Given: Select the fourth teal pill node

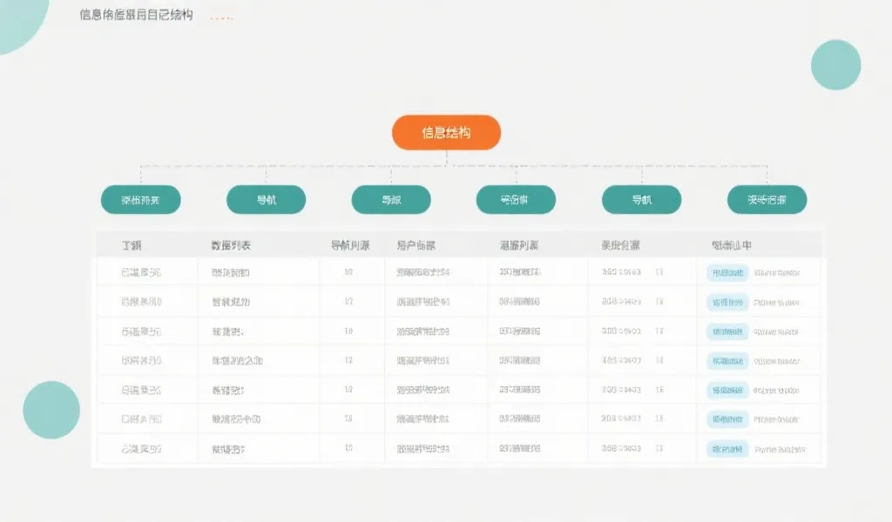Looking at the screenshot, I should tap(516, 199).
